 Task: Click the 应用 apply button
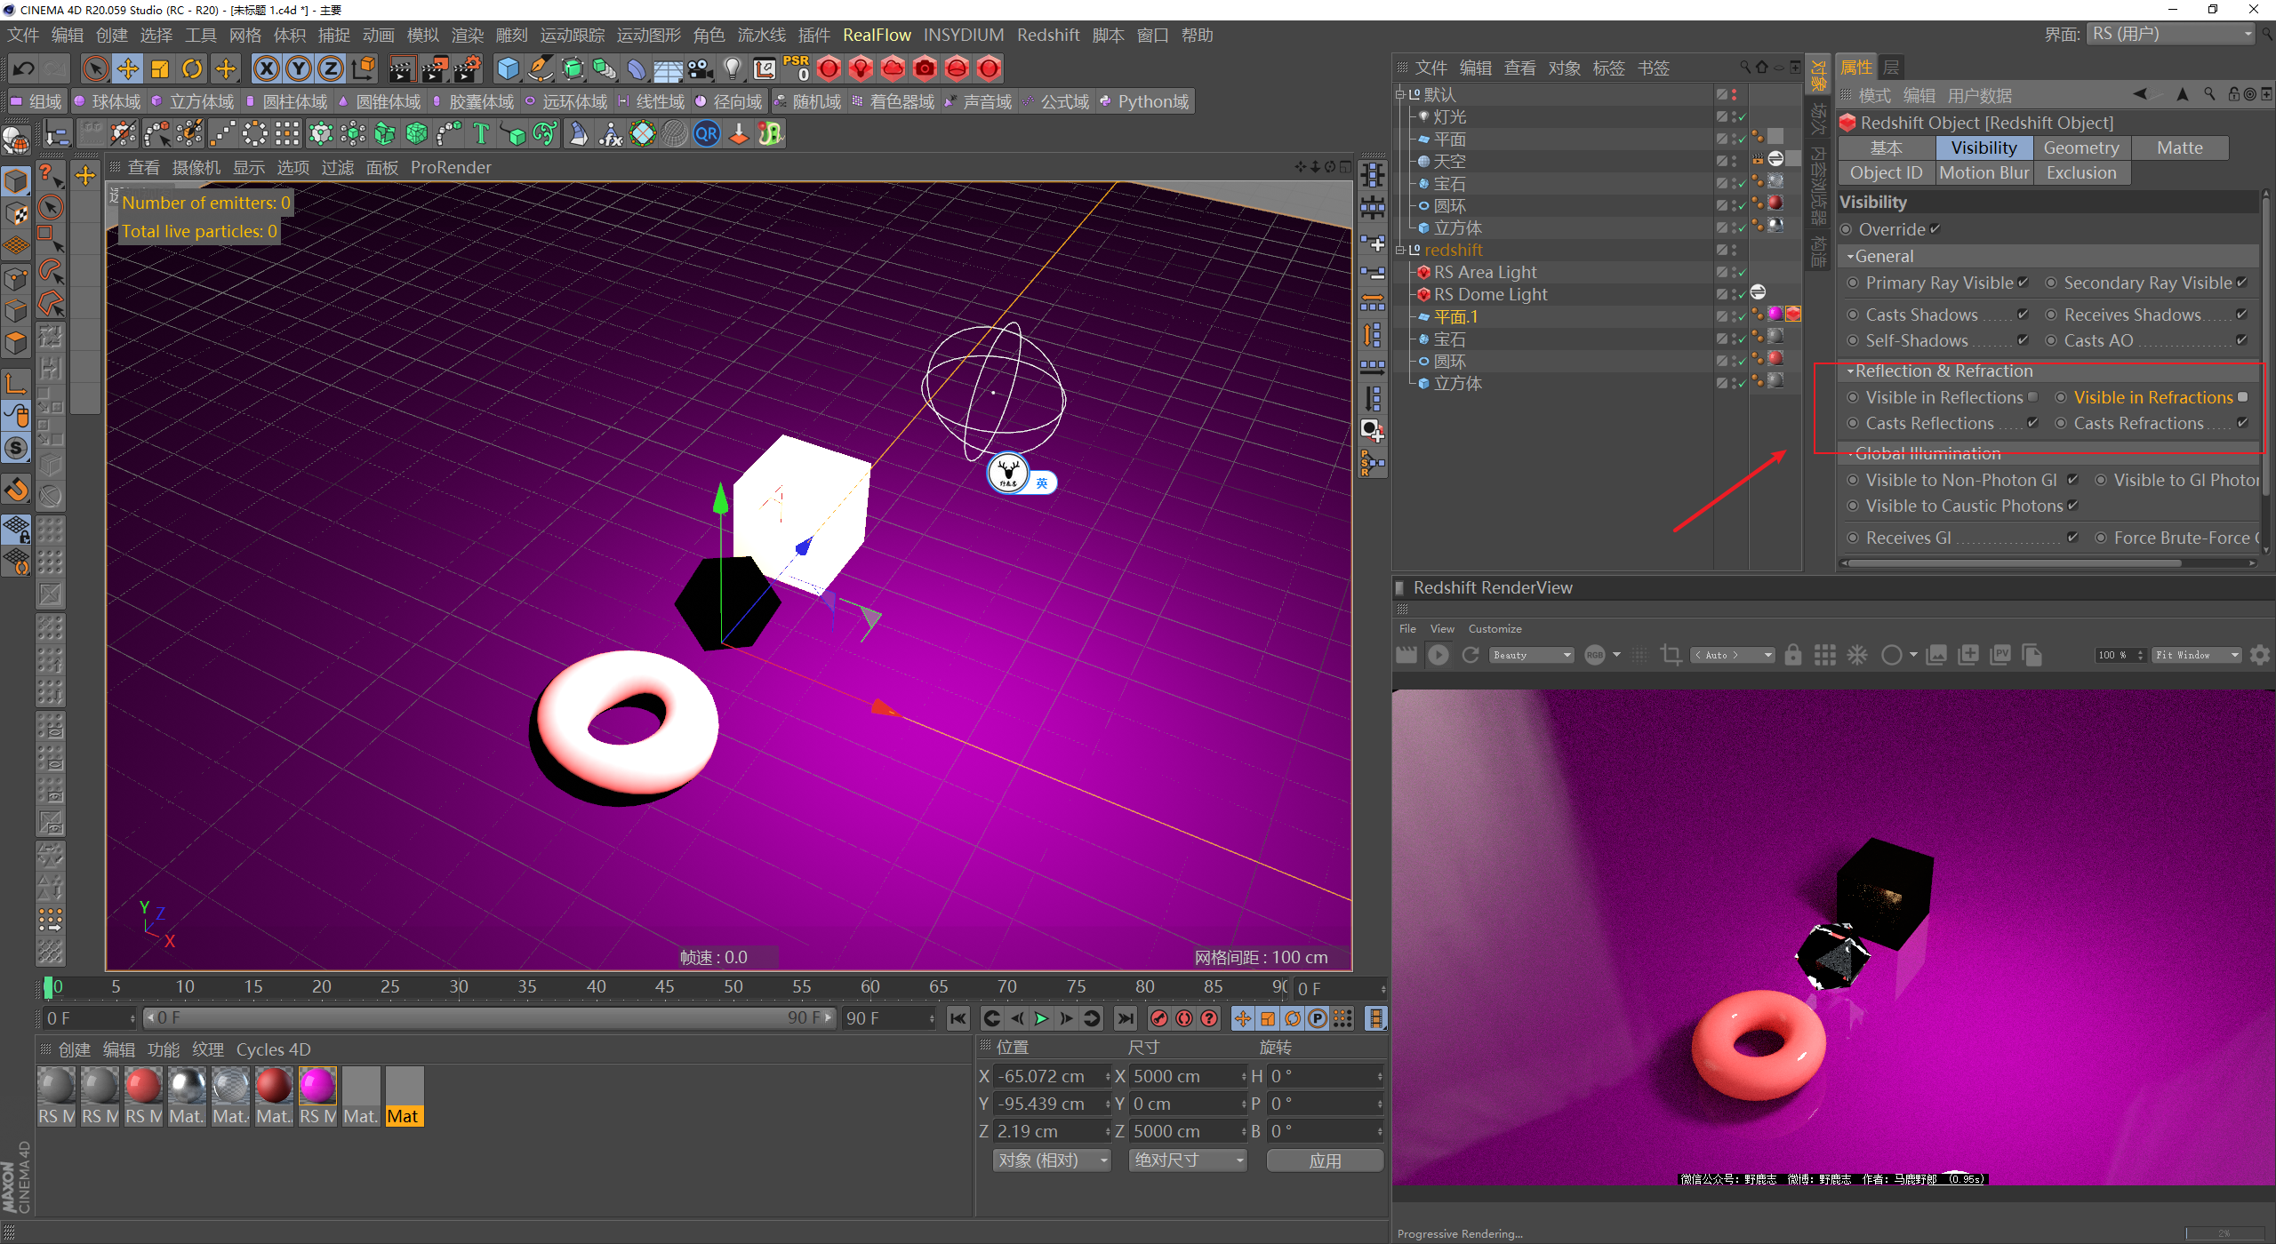(1324, 1160)
